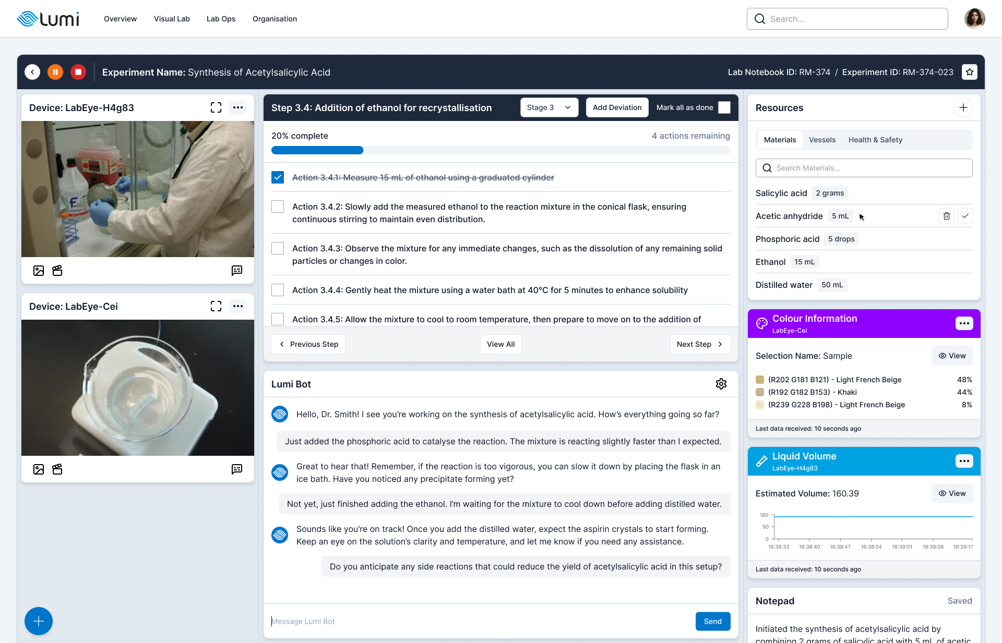Image resolution: width=1002 pixels, height=643 pixels.
Task: Switch to the Vessels tab
Action: tap(822, 140)
